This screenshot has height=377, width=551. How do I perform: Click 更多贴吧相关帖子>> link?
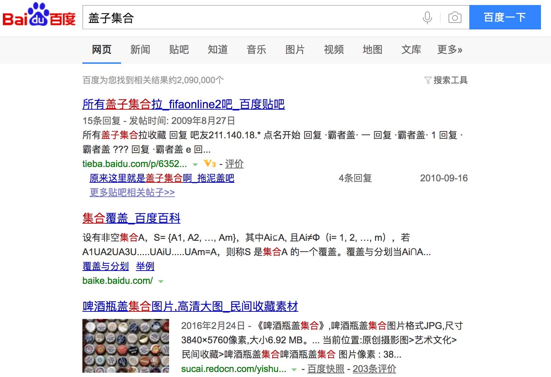point(132,192)
